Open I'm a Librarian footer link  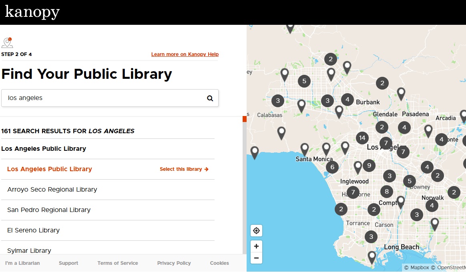(22, 263)
